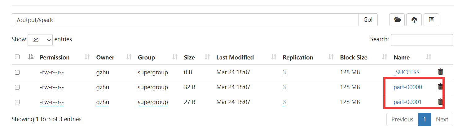The height and width of the screenshot is (127, 471).
Task: Toggle the select-all header checkbox
Action: coord(17,57)
